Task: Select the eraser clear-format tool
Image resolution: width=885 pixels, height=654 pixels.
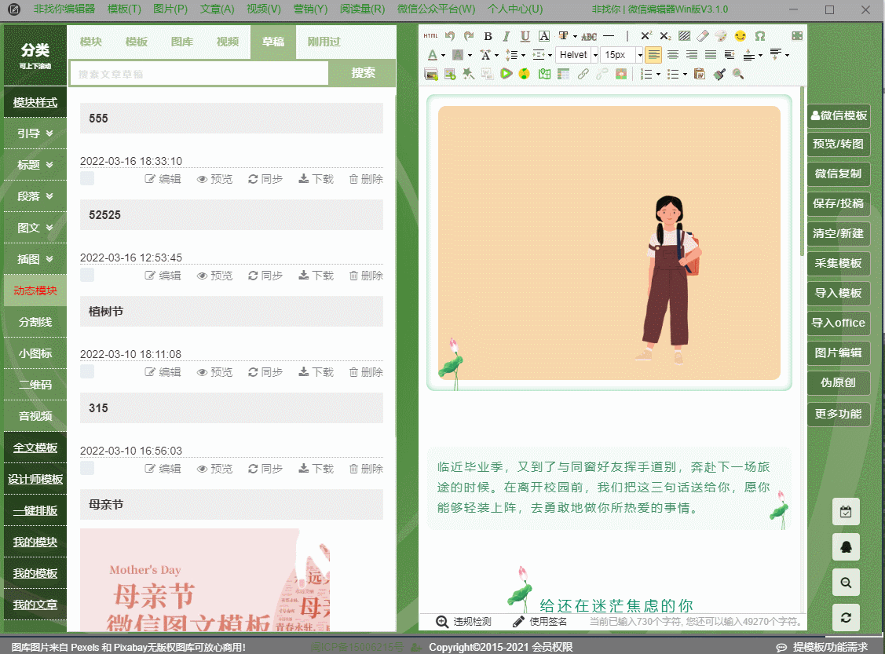Action: click(703, 36)
